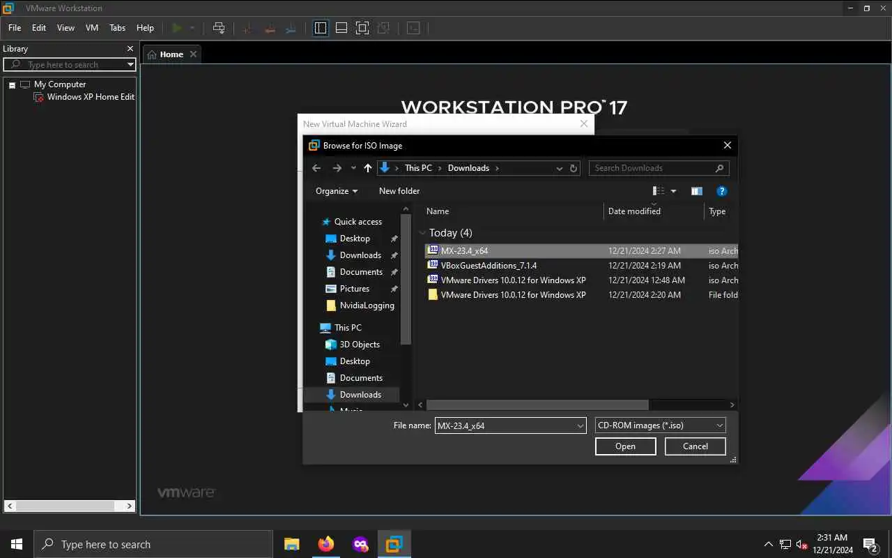Expand address bar previous locations dropdown
The height and width of the screenshot is (558, 892).
[559, 168]
